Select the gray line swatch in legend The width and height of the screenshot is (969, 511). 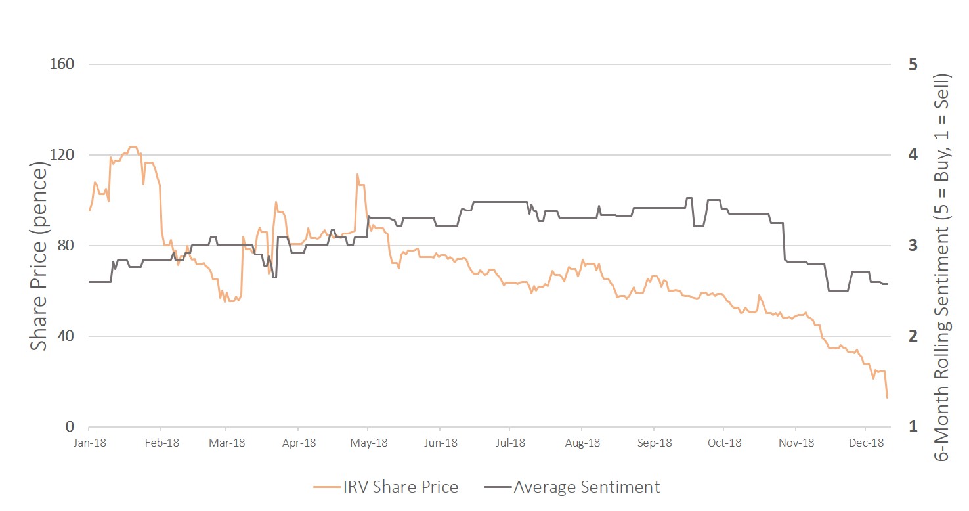(497, 487)
